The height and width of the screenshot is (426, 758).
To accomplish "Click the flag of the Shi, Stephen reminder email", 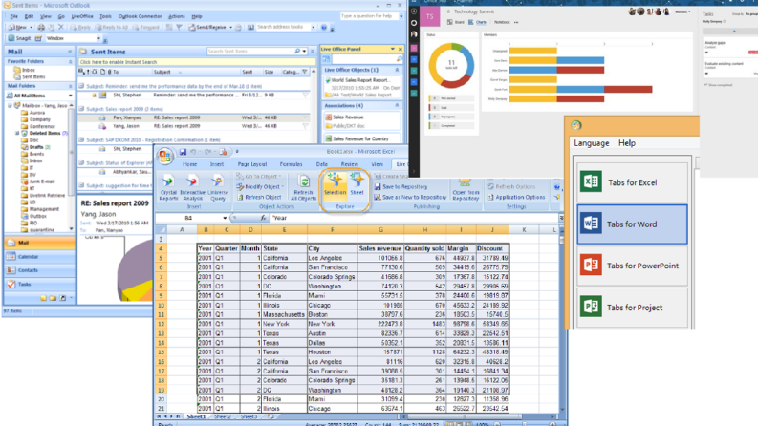I will click(306, 96).
